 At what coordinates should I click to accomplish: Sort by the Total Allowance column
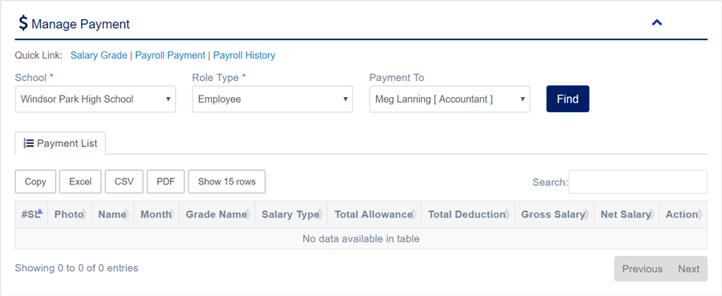click(375, 214)
